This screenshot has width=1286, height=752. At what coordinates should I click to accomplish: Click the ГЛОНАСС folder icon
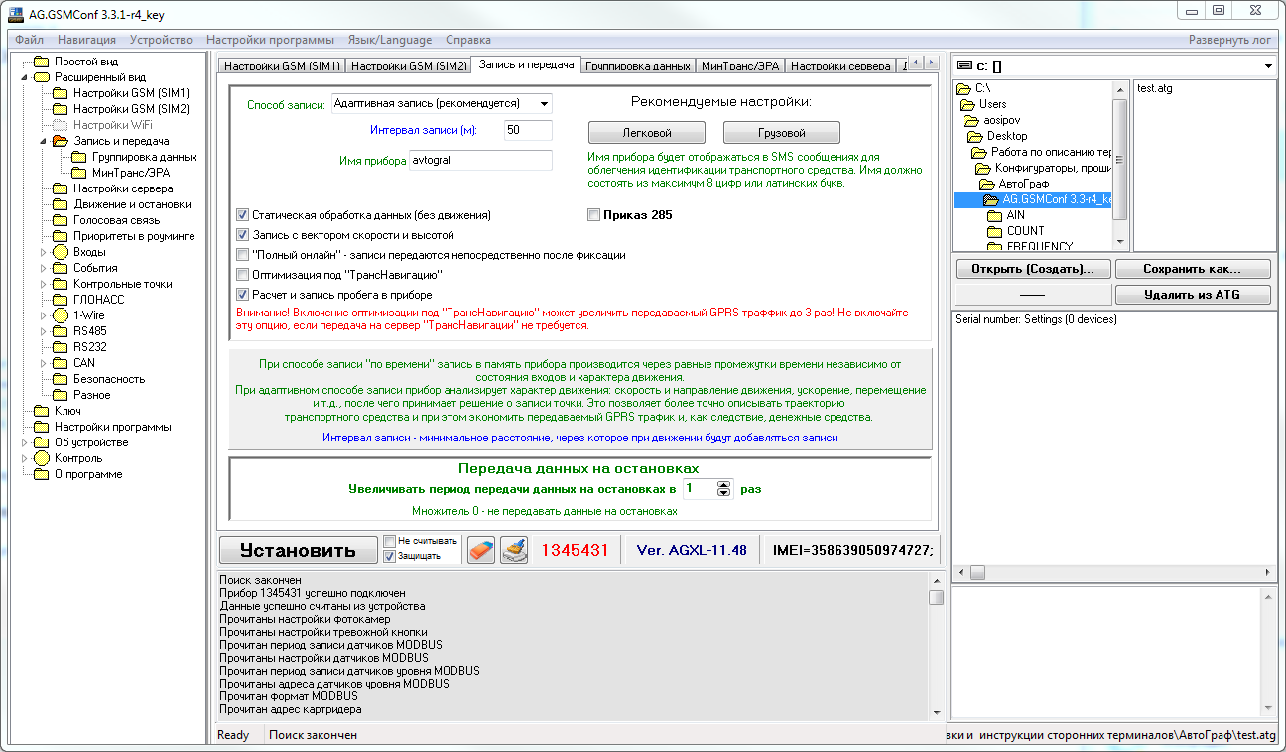click(x=61, y=300)
